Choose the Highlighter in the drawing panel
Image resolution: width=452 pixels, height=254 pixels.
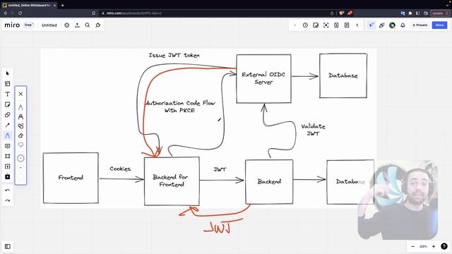20,116
